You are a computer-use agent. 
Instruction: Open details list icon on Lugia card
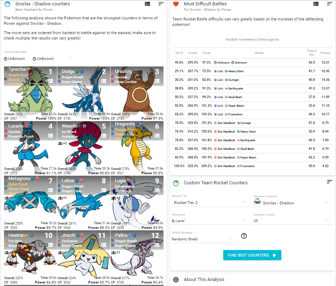pos(157,190)
